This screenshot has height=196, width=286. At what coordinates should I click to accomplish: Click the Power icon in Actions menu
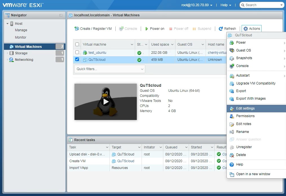point(232,43)
